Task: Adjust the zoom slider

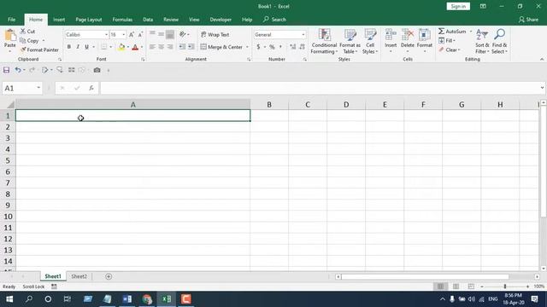Action: pos(505,287)
